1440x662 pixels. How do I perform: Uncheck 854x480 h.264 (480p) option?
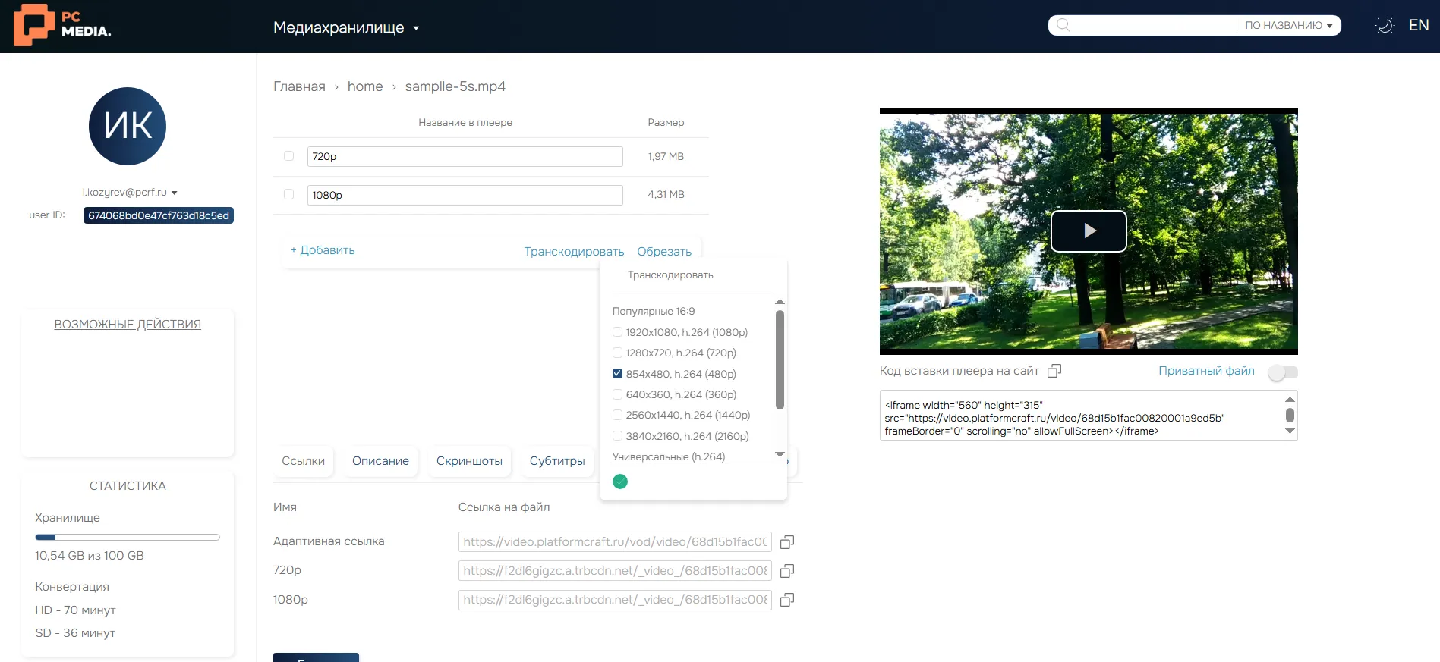tap(617, 374)
